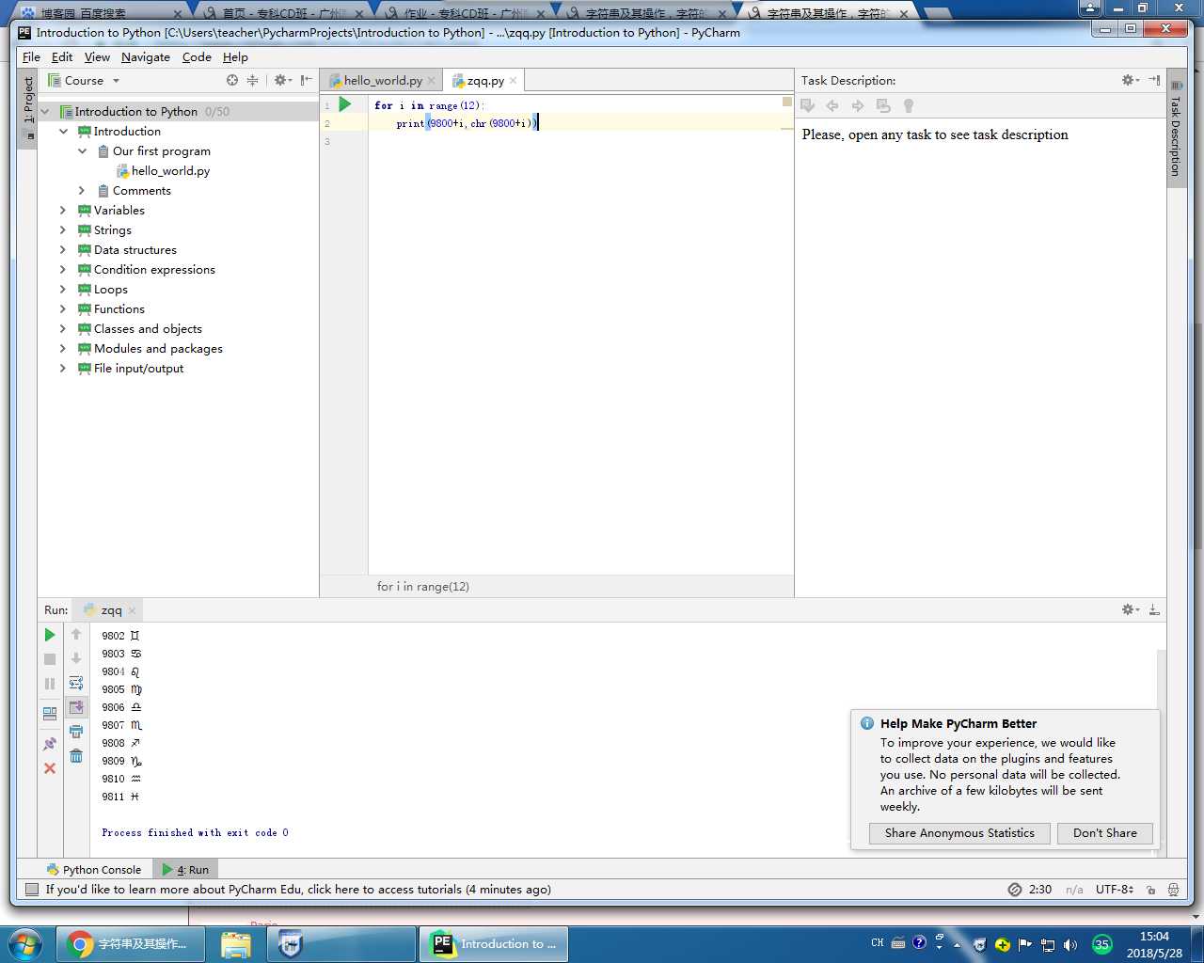Click the Up stack trace arrow

tap(76, 635)
